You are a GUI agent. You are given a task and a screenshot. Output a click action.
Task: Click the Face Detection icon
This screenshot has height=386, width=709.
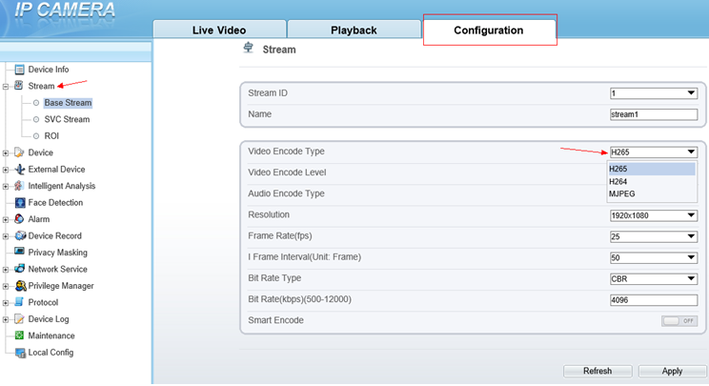click(19, 203)
